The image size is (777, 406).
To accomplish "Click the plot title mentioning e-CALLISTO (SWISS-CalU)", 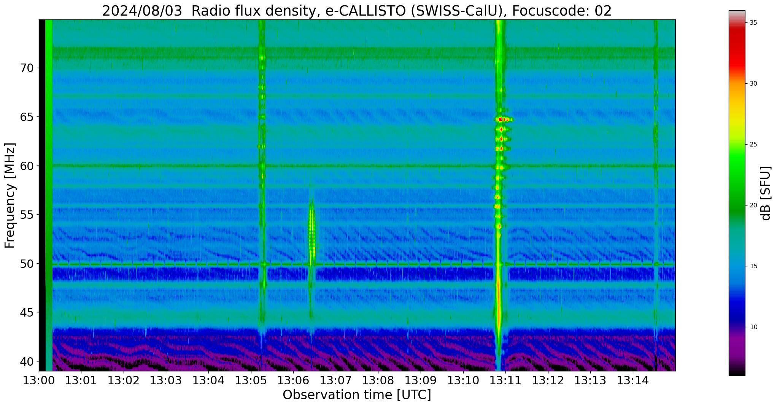I will click(x=357, y=11).
